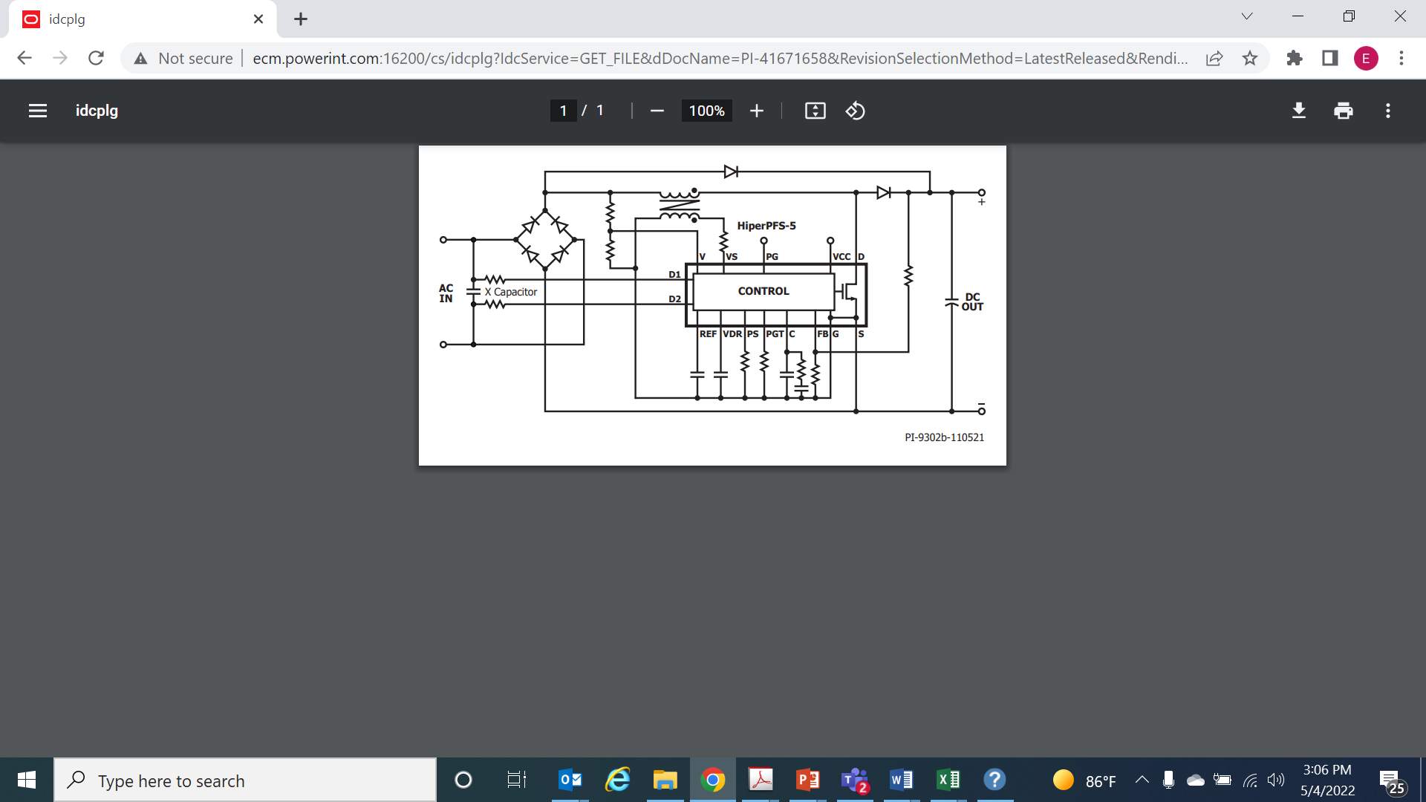This screenshot has height=802, width=1426.
Task: Open PDF viewer more actions menu
Action: point(1387,111)
